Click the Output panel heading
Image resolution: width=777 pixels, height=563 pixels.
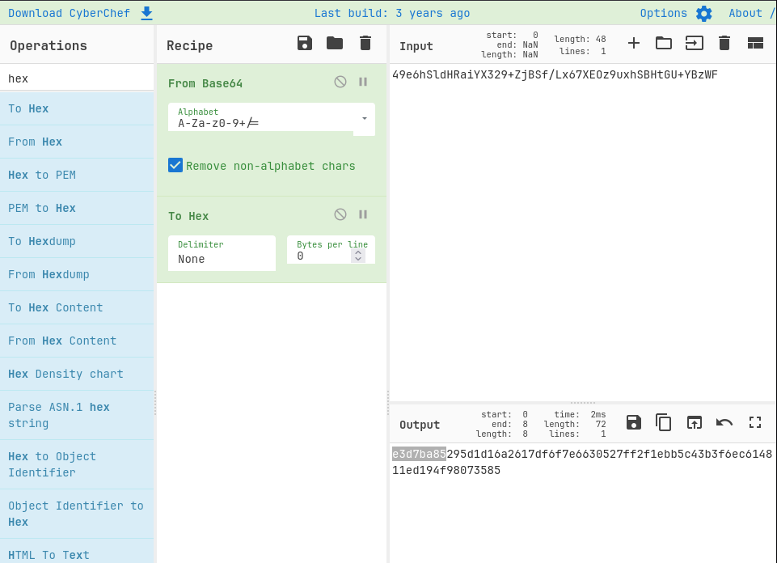click(x=420, y=425)
